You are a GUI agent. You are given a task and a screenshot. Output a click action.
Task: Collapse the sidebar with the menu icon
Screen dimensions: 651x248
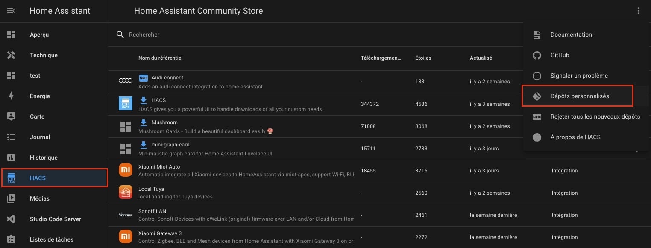11,11
